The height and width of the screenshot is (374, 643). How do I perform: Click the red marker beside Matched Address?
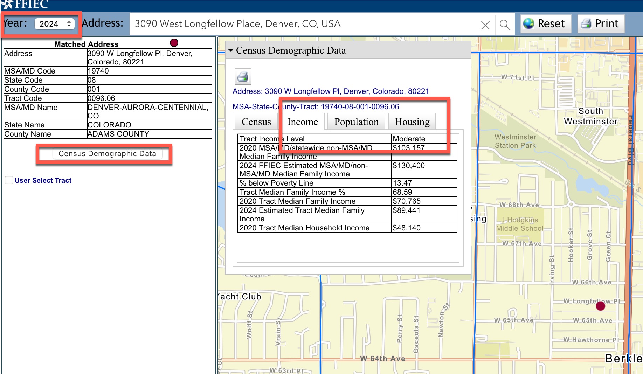coord(174,43)
